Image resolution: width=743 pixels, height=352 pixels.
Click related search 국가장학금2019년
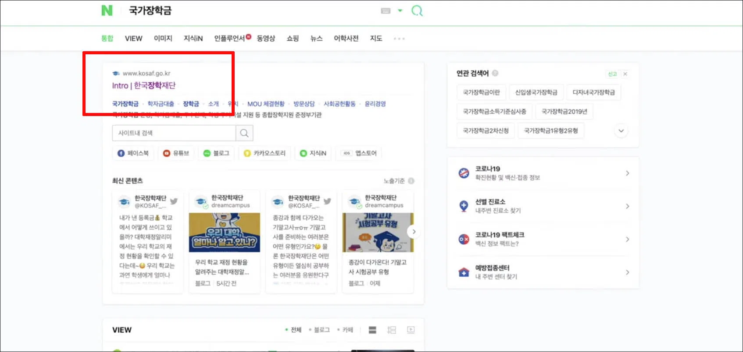(564, 112)
